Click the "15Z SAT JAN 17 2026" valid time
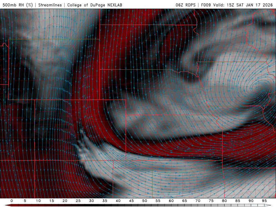 (x=249, y=5)
